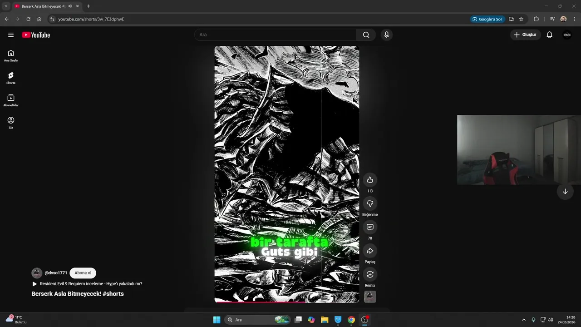
Task: Close the Berserk Asla Bitmeyecek tab
Action: (78, 6)
